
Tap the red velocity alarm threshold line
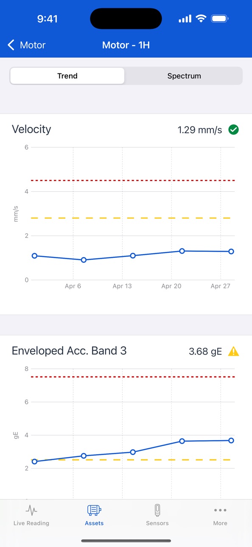pos(133,181)
